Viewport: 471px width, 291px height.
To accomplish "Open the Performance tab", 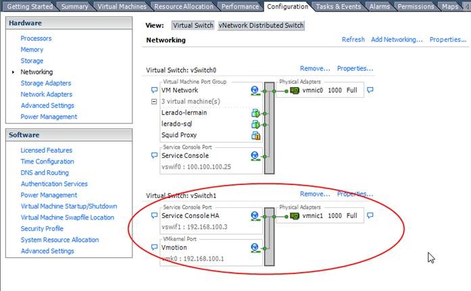I will click(x=240, y=6).
